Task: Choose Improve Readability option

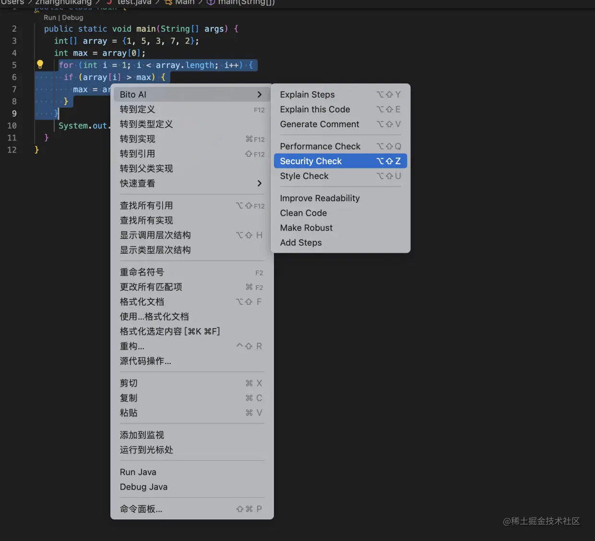Action: [340, 198]
